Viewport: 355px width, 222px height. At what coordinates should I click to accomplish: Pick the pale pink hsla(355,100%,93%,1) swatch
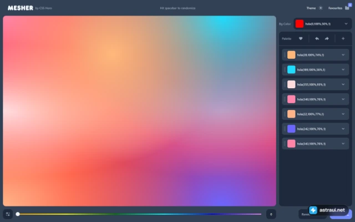291,84
